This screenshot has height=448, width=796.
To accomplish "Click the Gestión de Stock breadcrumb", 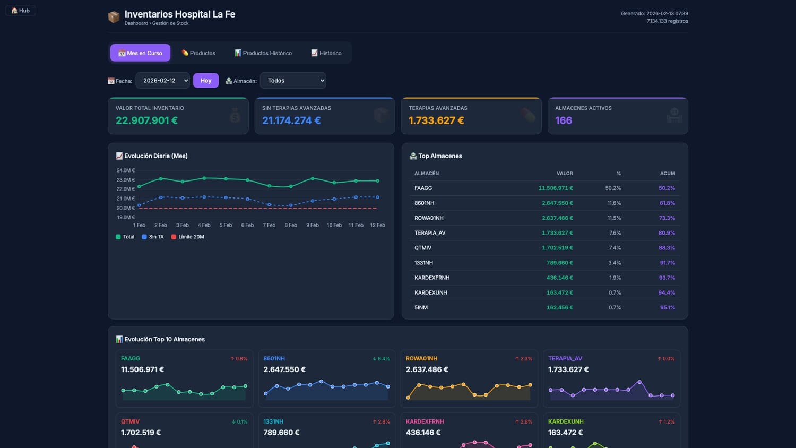I will pyautogui.click(x=170, y=23).
